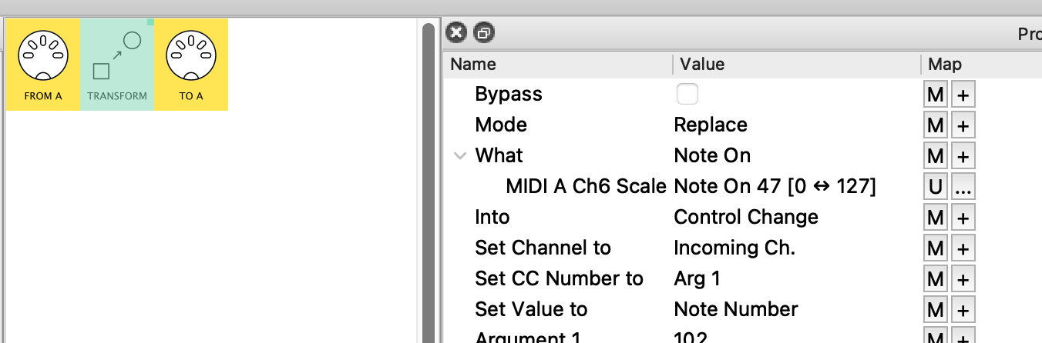Click the Name column header
Viewport: 1042px width, 343px height.
473,64
